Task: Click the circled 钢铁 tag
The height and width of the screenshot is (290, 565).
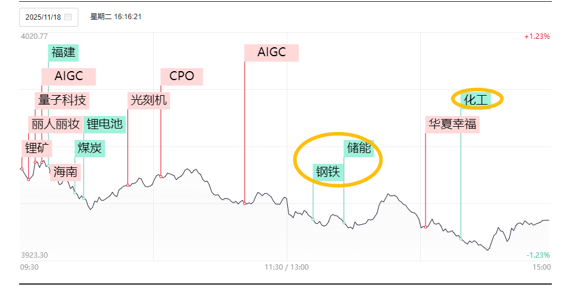Action: click(x=327, y=172)
